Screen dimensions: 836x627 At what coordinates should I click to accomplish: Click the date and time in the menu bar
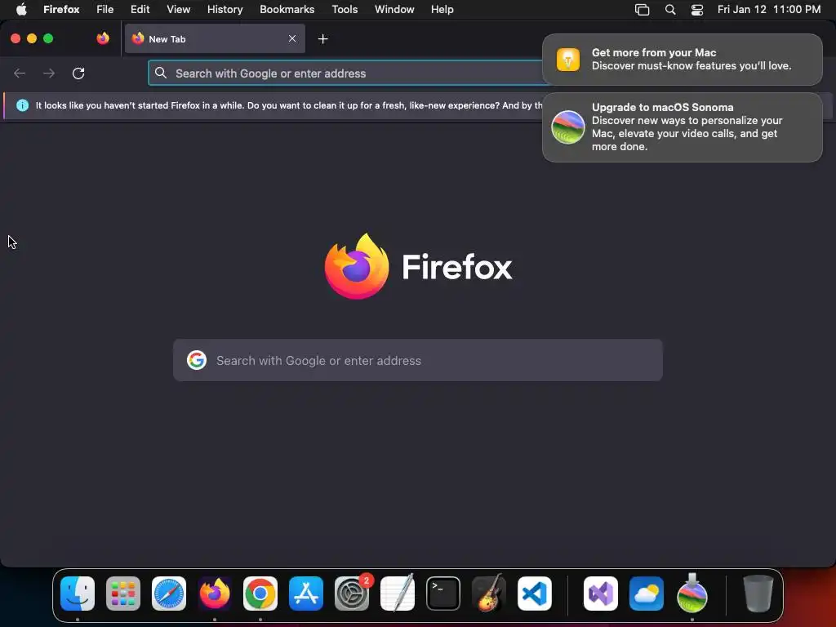coord(769,10)
